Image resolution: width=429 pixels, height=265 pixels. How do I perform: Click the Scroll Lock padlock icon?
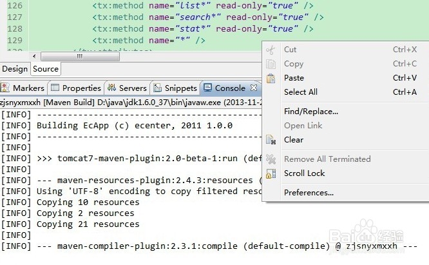click(x=271, y=173)
